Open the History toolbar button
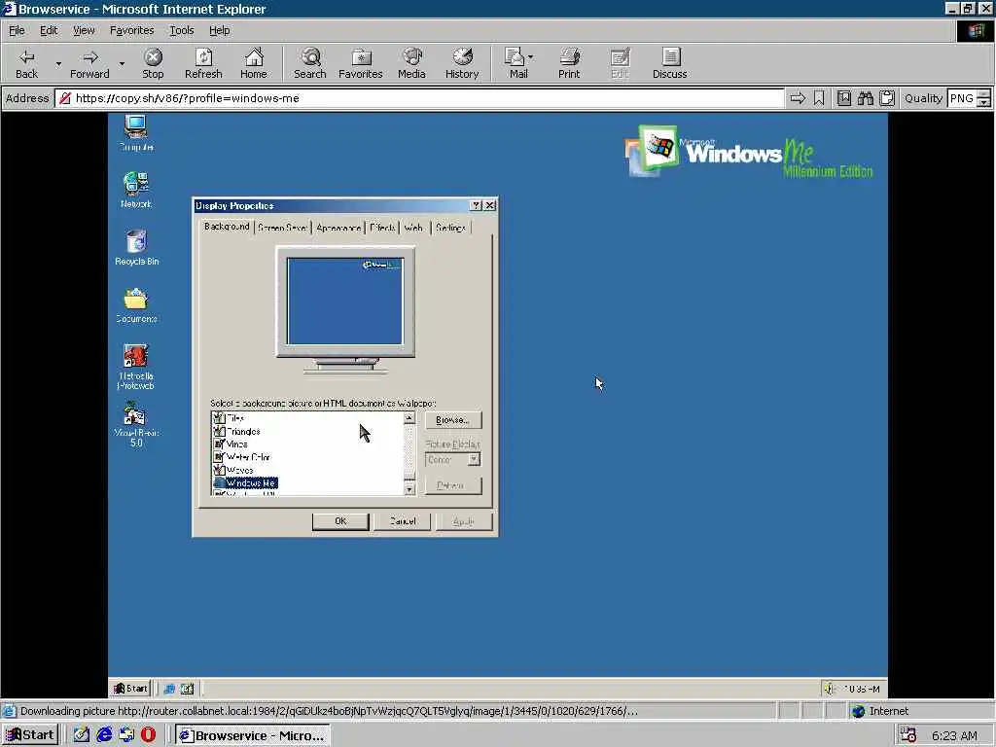996x747 pixels. [x=462, y=63]
